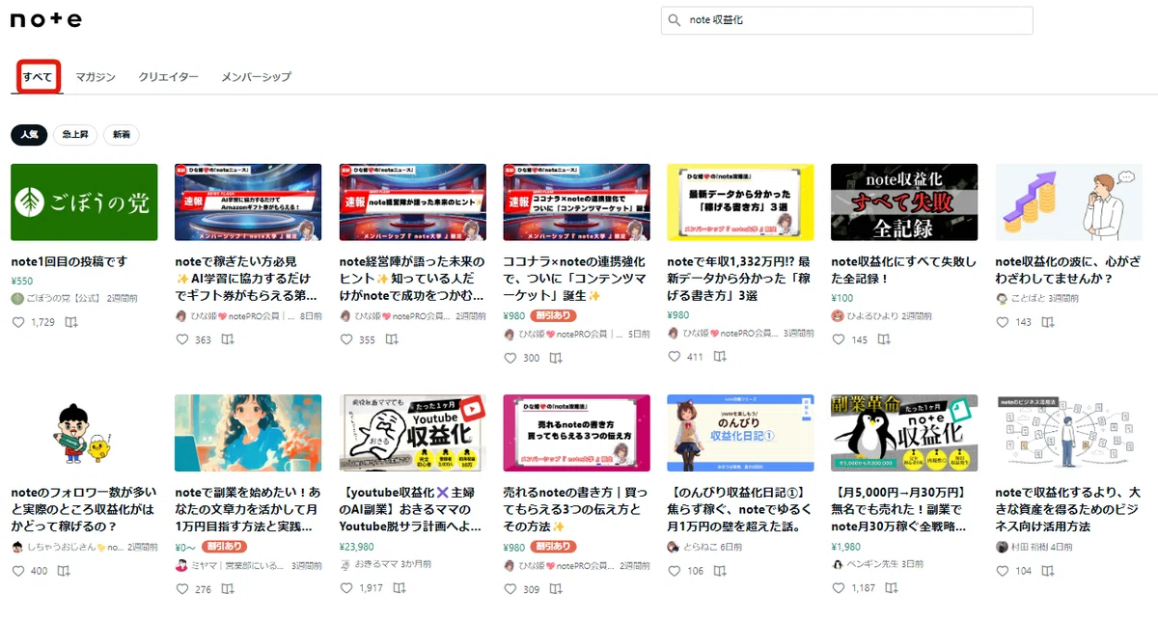Open the note収益化 すべて失敗 全記録 thumbnail
This screenshot has height=620, width=1158.
point(904,202)
